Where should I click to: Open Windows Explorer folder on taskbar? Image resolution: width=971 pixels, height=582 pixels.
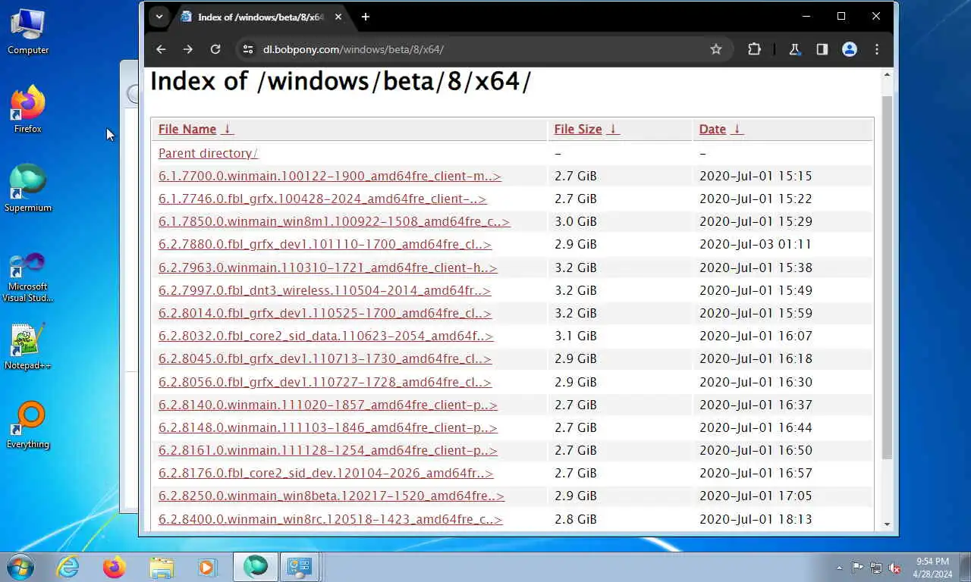point(162,567)
